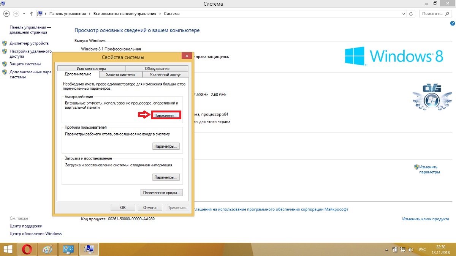Click Изменить параметры link

coord(429,169)
